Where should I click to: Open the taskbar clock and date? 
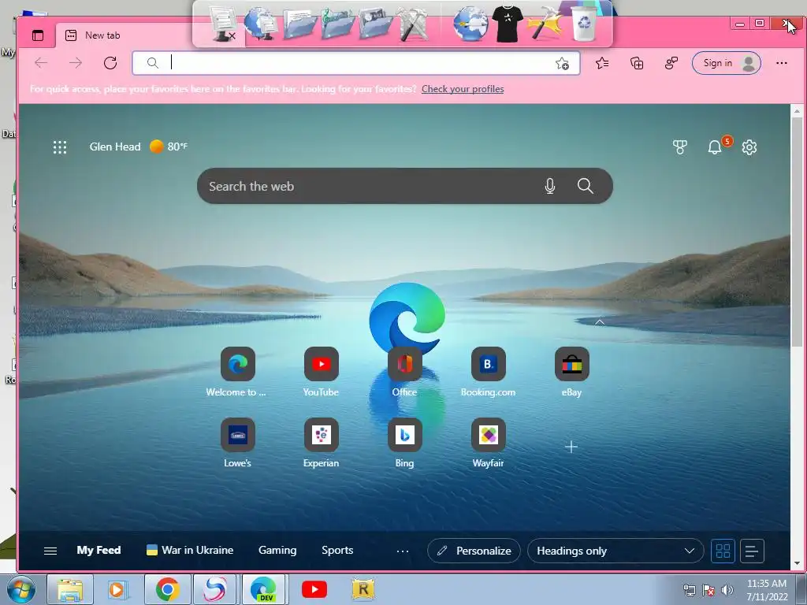coord(767,590)
